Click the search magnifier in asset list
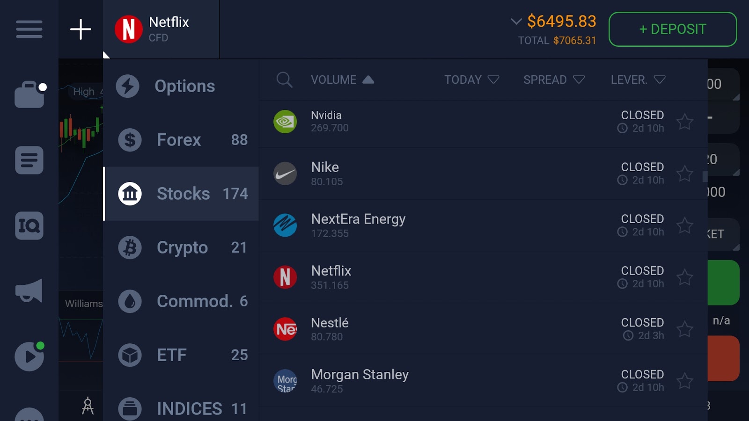The width and height of the screenshot is (749, 421). pyautogui.click(x=285, y=80)
